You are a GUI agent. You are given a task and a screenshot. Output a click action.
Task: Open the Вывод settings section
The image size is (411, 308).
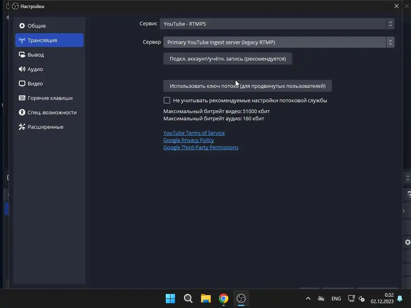(x=49, y=55)
